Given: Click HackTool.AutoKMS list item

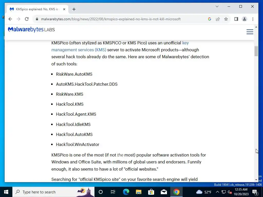Looking at the screenshot, I should point(74,134).
